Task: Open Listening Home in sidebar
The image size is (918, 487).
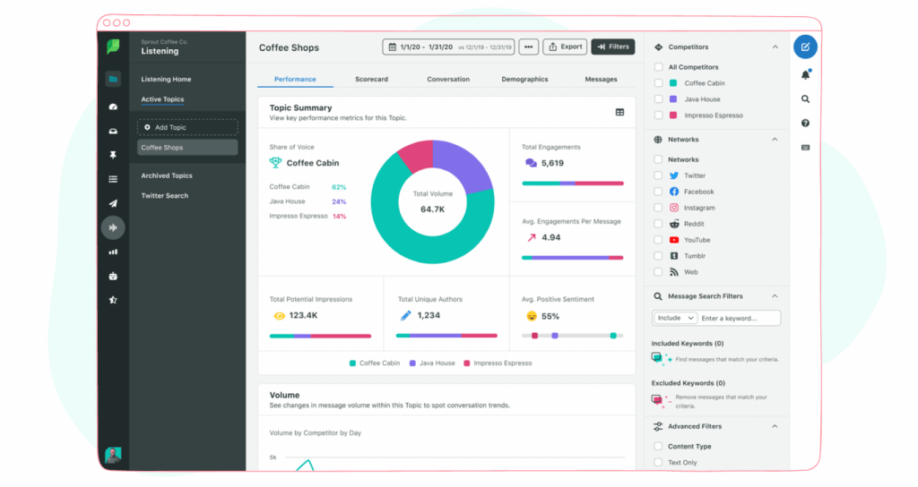Action: (x=166, y=80)
